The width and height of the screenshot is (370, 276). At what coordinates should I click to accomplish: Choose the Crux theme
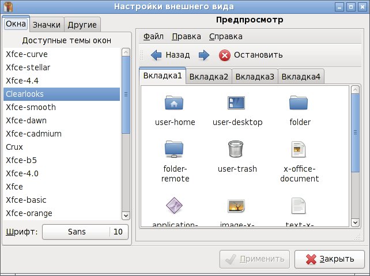(x=62, y=147)
